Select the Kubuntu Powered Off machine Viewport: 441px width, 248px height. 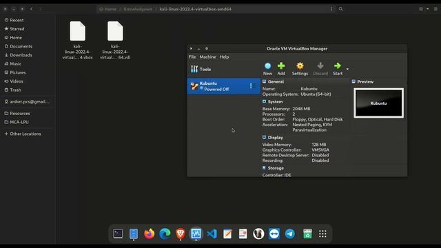(x=224, y=86)
